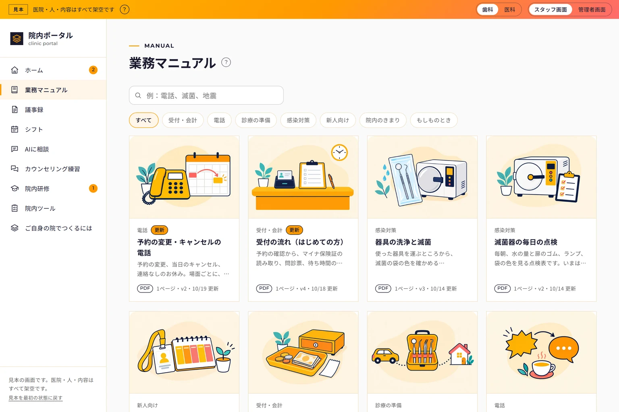This screenshot has height=412, width=619.
Task: Click the document icon beside 業務マニュアル
Action: pos(15,90)
